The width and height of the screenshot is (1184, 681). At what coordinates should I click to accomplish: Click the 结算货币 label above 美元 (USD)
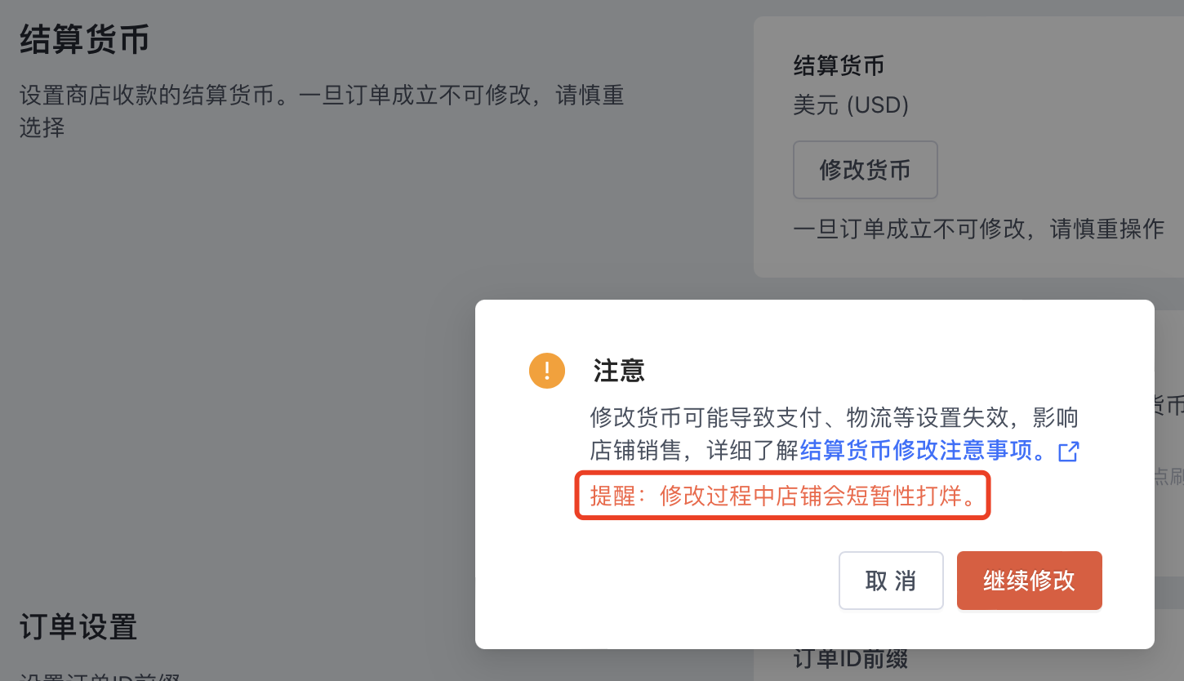[839, 65]
